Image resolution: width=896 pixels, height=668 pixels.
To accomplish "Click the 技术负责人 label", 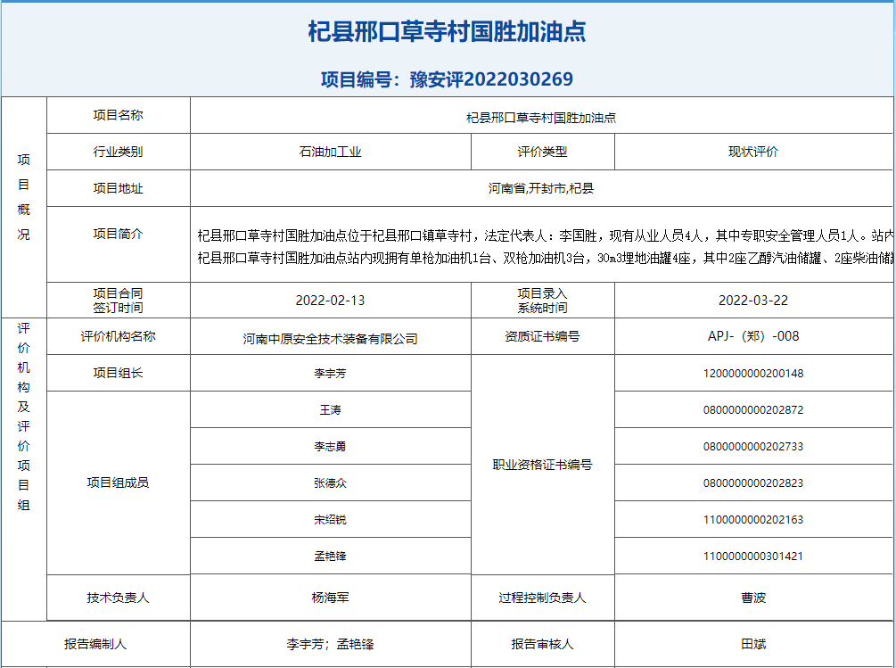I will click(119, 598).
